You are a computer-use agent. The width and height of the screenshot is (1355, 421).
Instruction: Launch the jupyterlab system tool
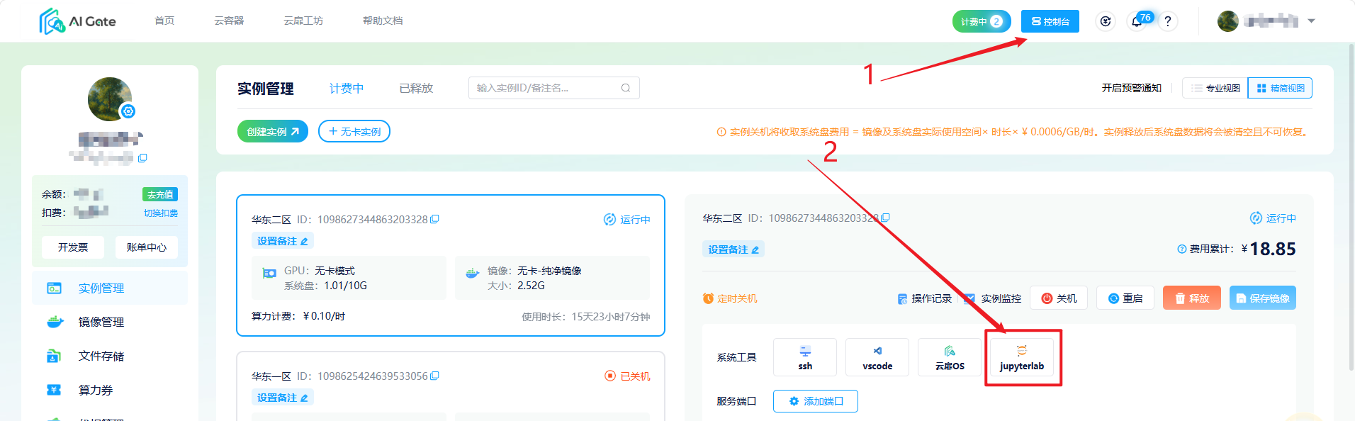(1022, 357)
